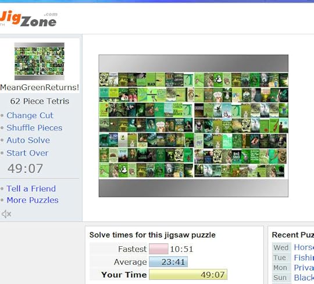Open Monday's recent puzzle link

click(304, 268)
